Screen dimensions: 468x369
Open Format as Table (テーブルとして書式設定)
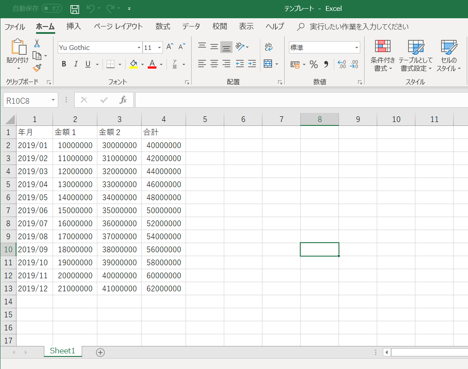pyautogui.click(x=415, y=56)
